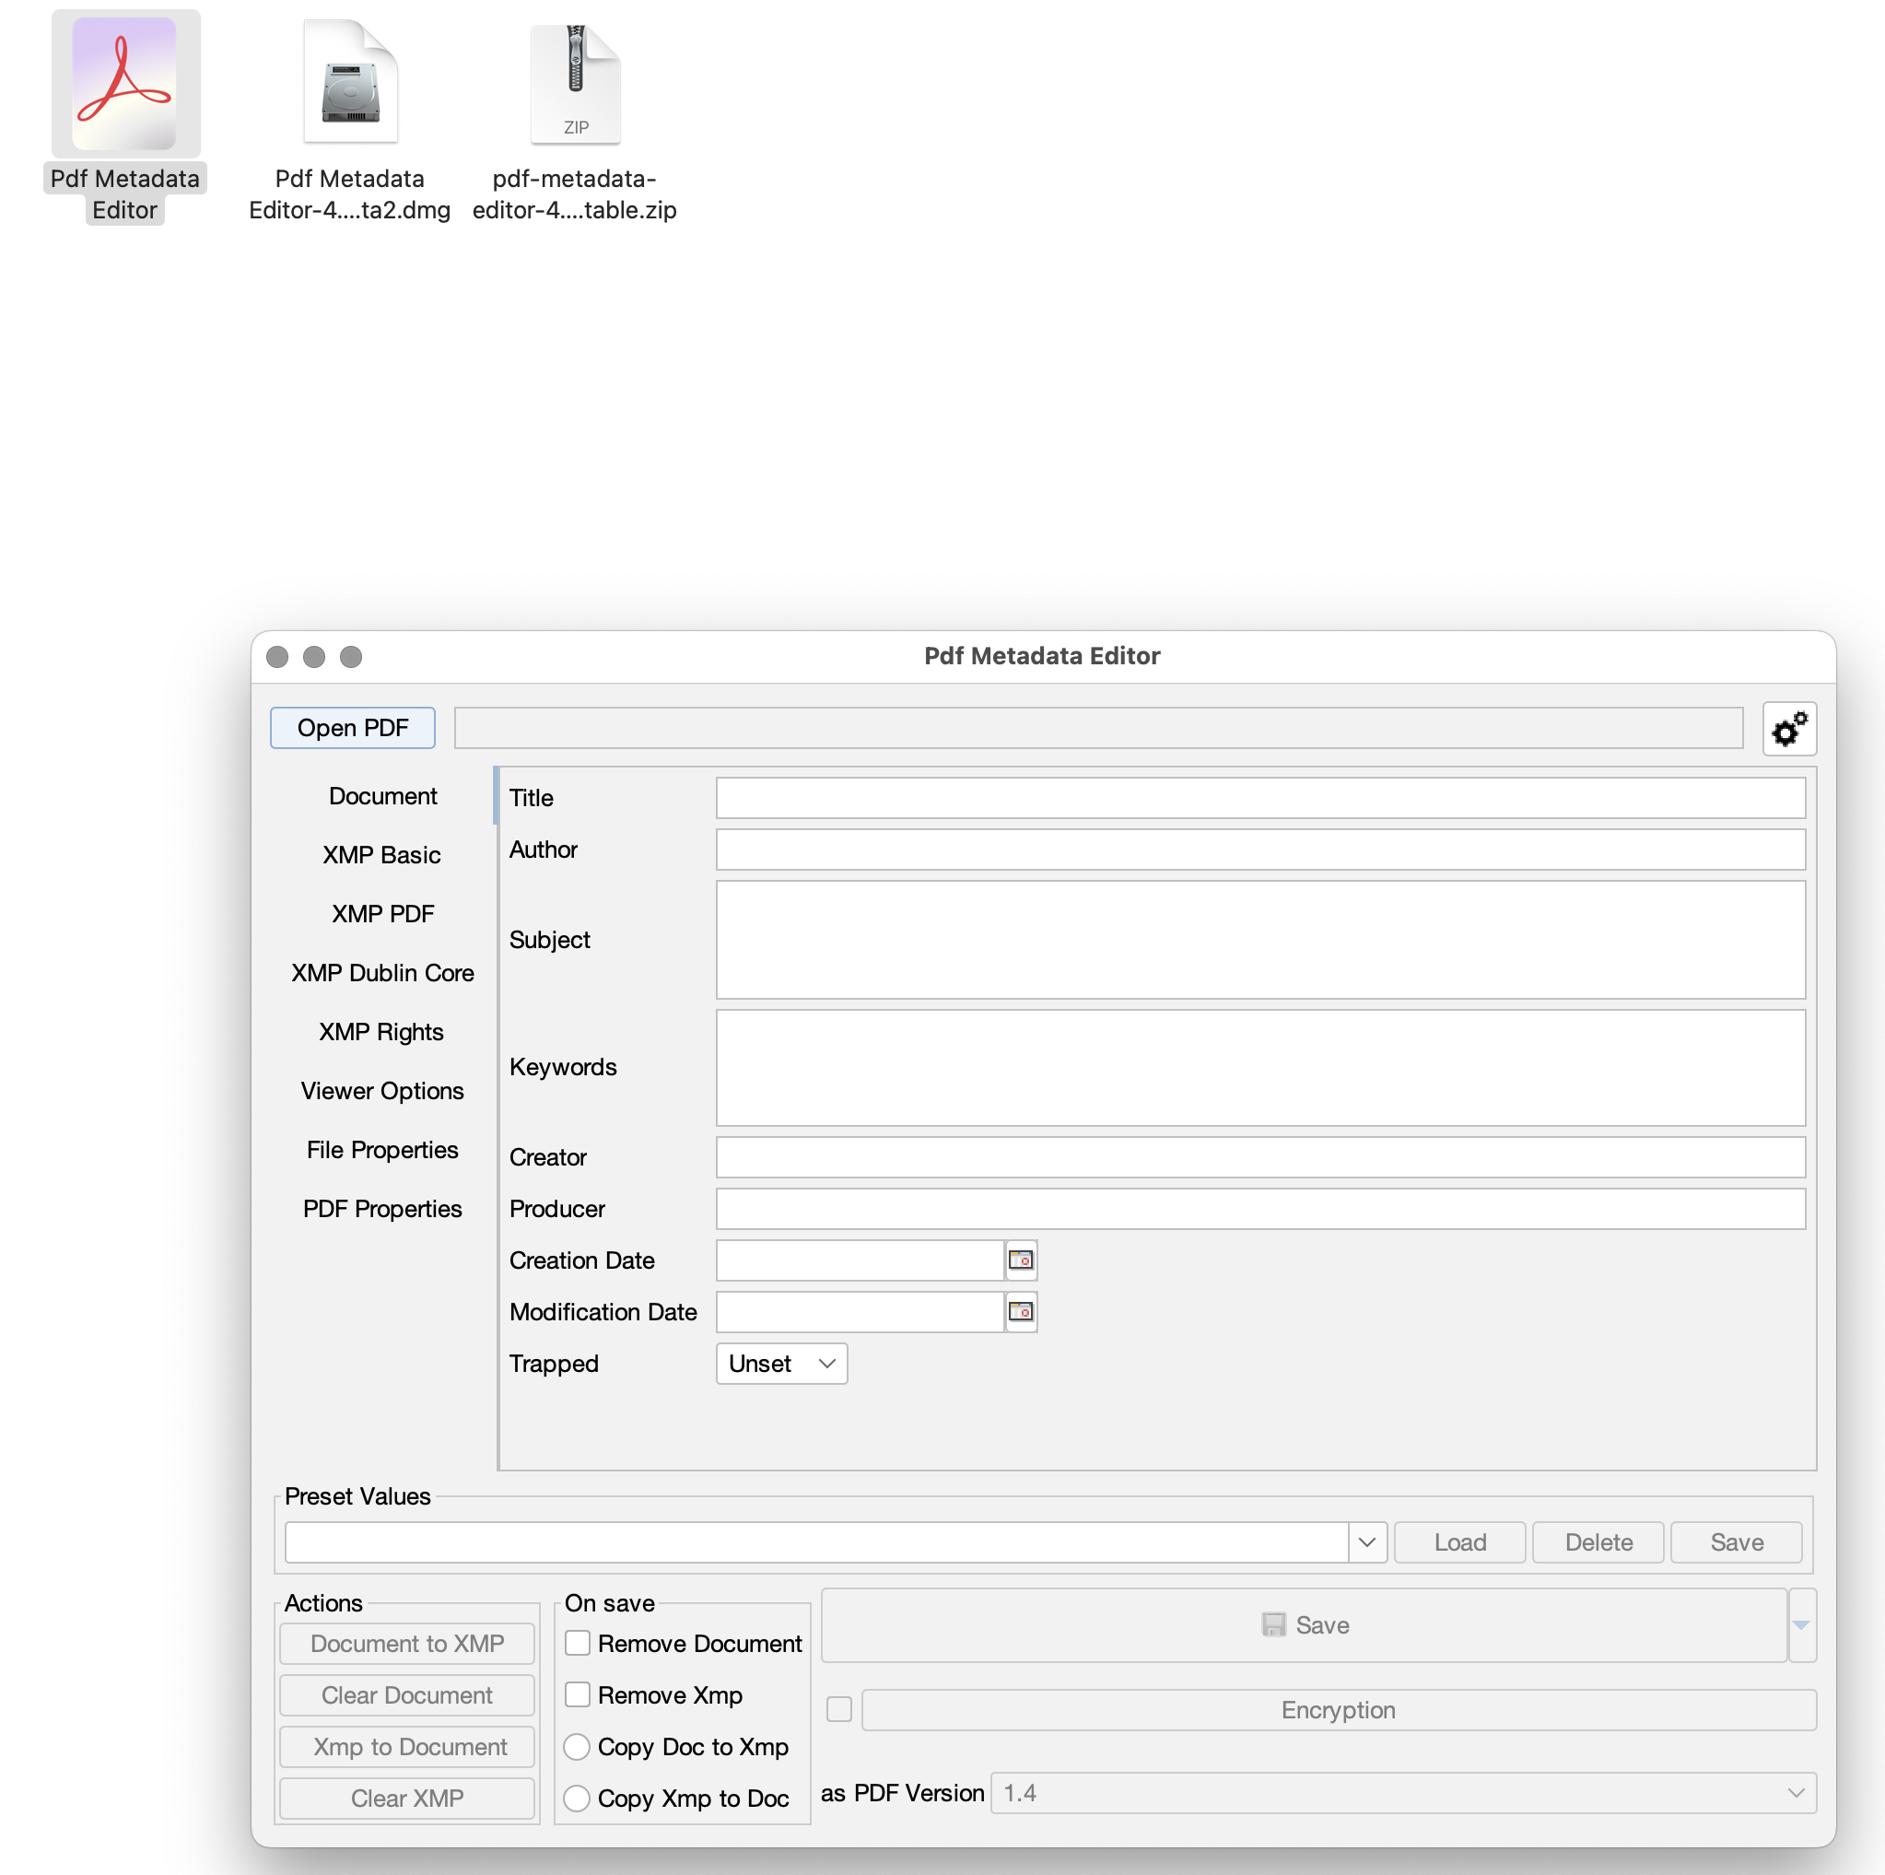Viewport: 1885px width, 1875px height.
Task: Click the large Save button with disk icon
Action: click(1305, 1624)
